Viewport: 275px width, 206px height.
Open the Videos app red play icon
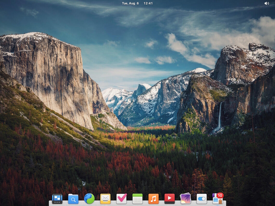click(170, 199)
